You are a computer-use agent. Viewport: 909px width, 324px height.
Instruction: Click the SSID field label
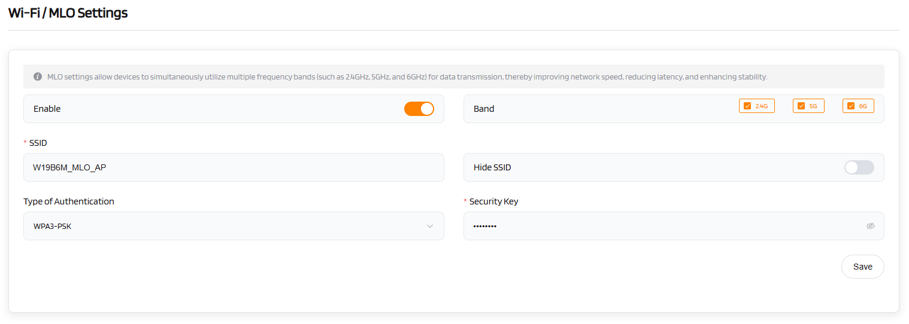point(38,143)
